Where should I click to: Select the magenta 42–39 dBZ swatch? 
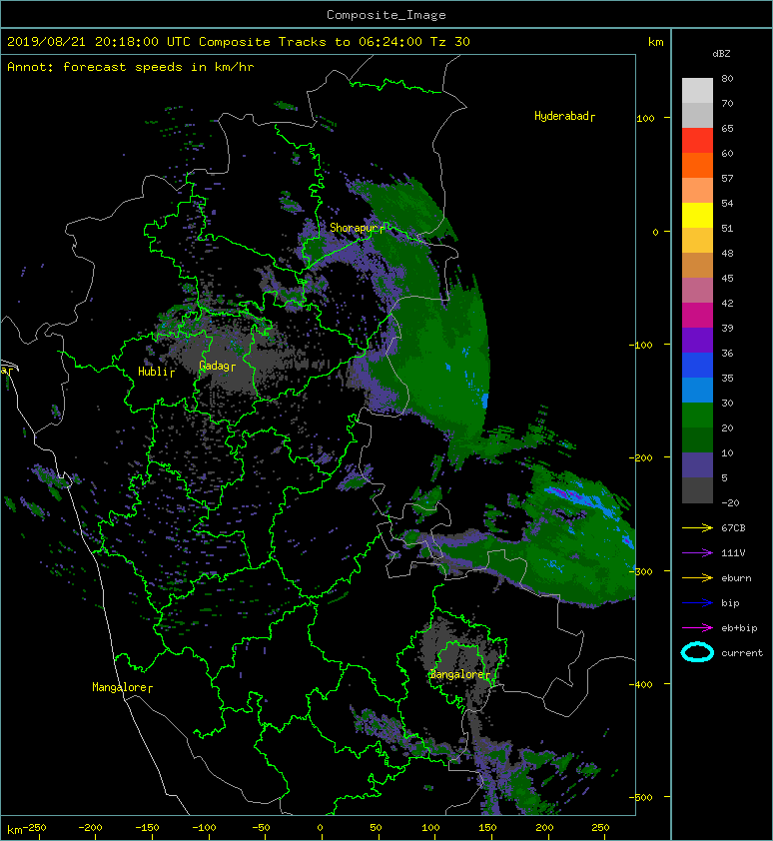point(697,315)
